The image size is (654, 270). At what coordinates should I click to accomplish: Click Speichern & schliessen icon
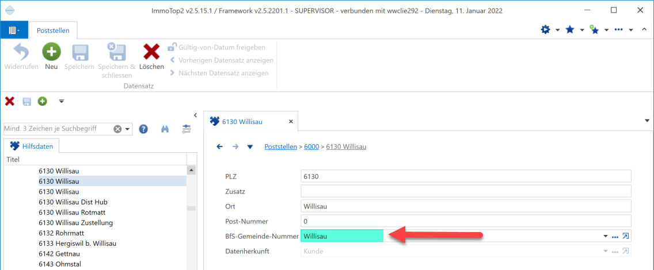pos(117,52)
